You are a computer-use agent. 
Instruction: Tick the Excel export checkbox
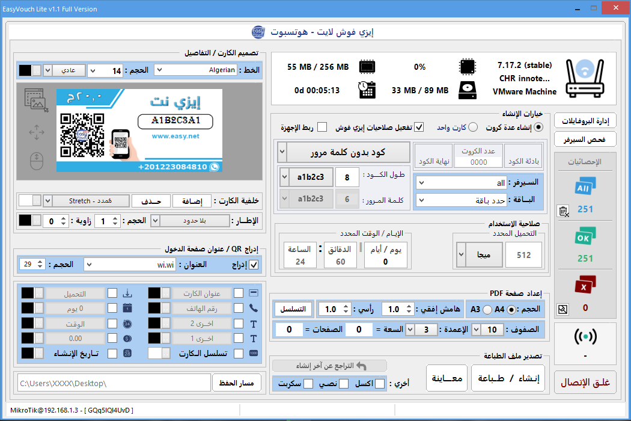(x=380, y=383)
